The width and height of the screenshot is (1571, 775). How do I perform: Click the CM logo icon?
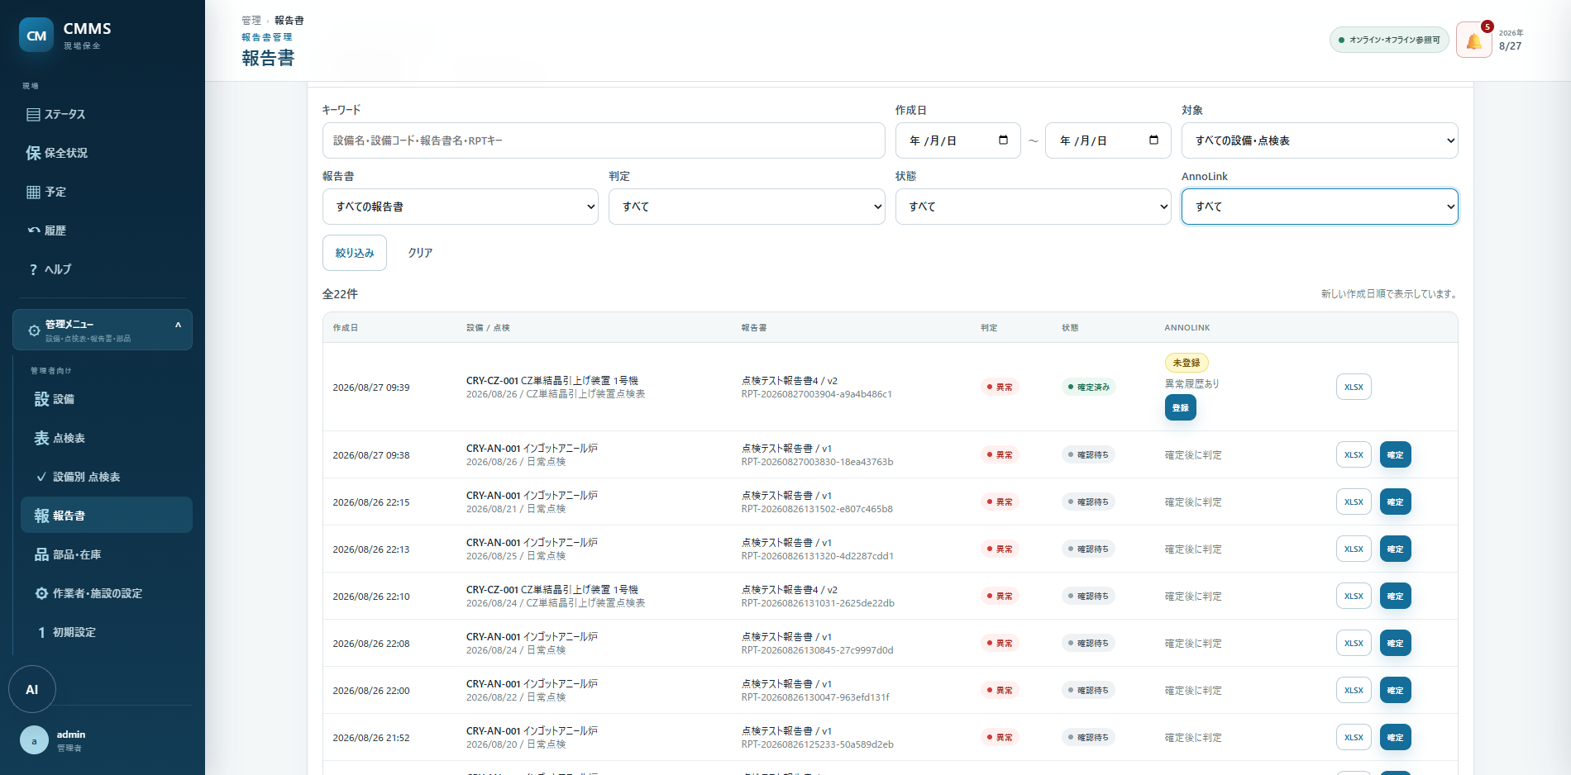click(x=36, y=36)
